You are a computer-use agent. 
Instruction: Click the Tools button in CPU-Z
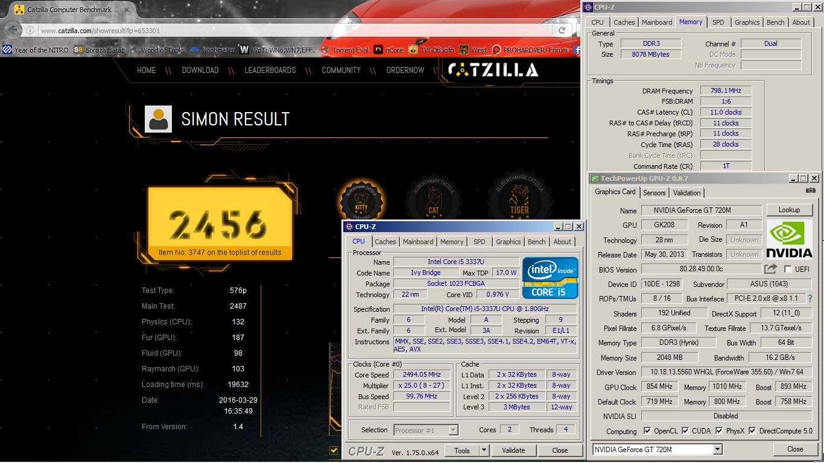click(462, 450)
